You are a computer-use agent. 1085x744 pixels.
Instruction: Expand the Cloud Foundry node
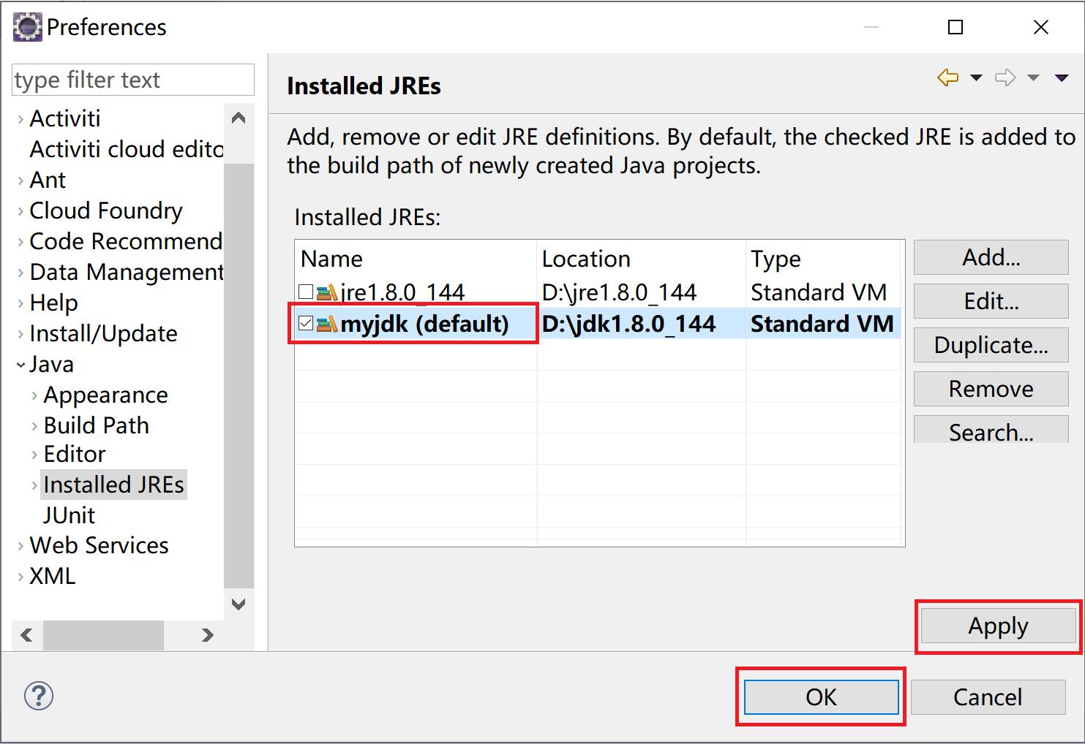point(20,211)
